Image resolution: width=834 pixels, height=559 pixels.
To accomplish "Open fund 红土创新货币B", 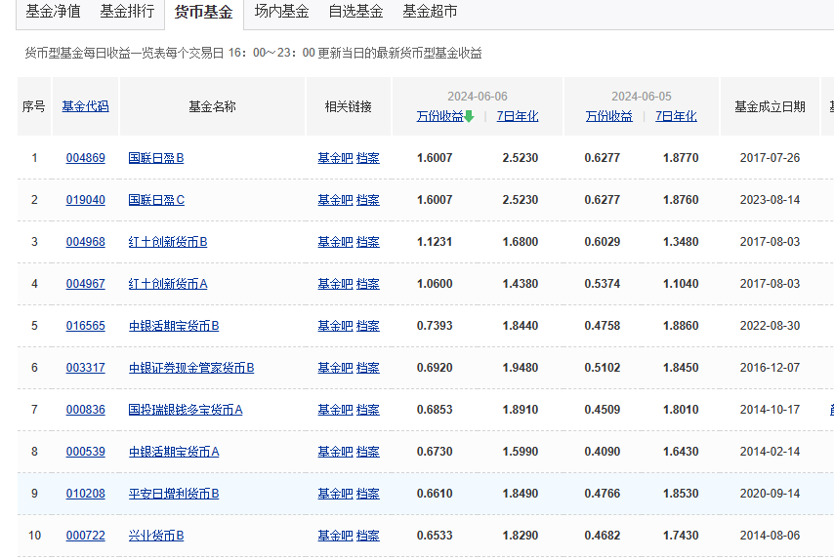I will pos(168,242).
